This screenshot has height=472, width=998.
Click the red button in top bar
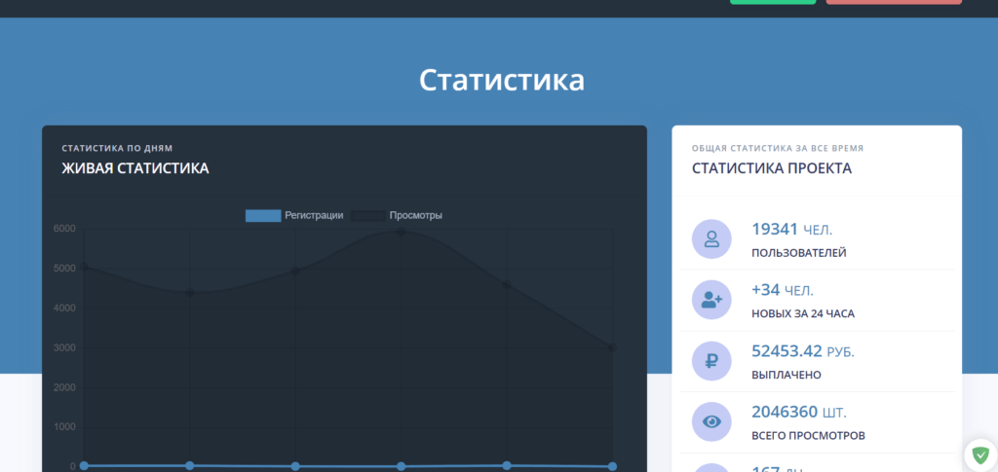894,2
